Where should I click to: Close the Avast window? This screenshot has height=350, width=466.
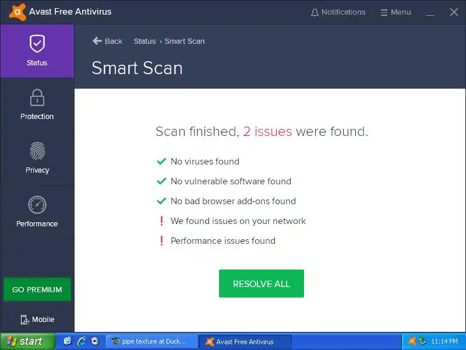pos(454,12)
